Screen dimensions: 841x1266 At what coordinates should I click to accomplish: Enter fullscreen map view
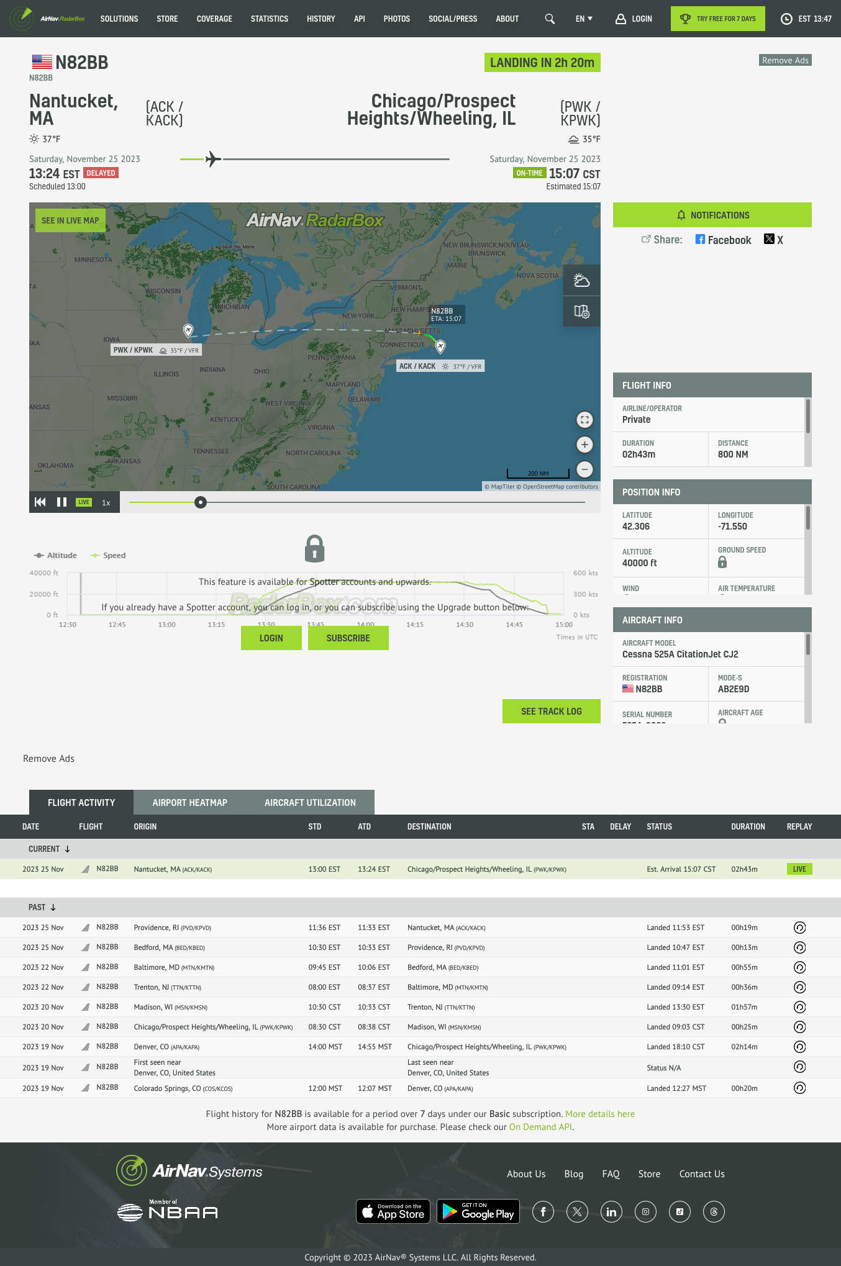click(584, 420)
